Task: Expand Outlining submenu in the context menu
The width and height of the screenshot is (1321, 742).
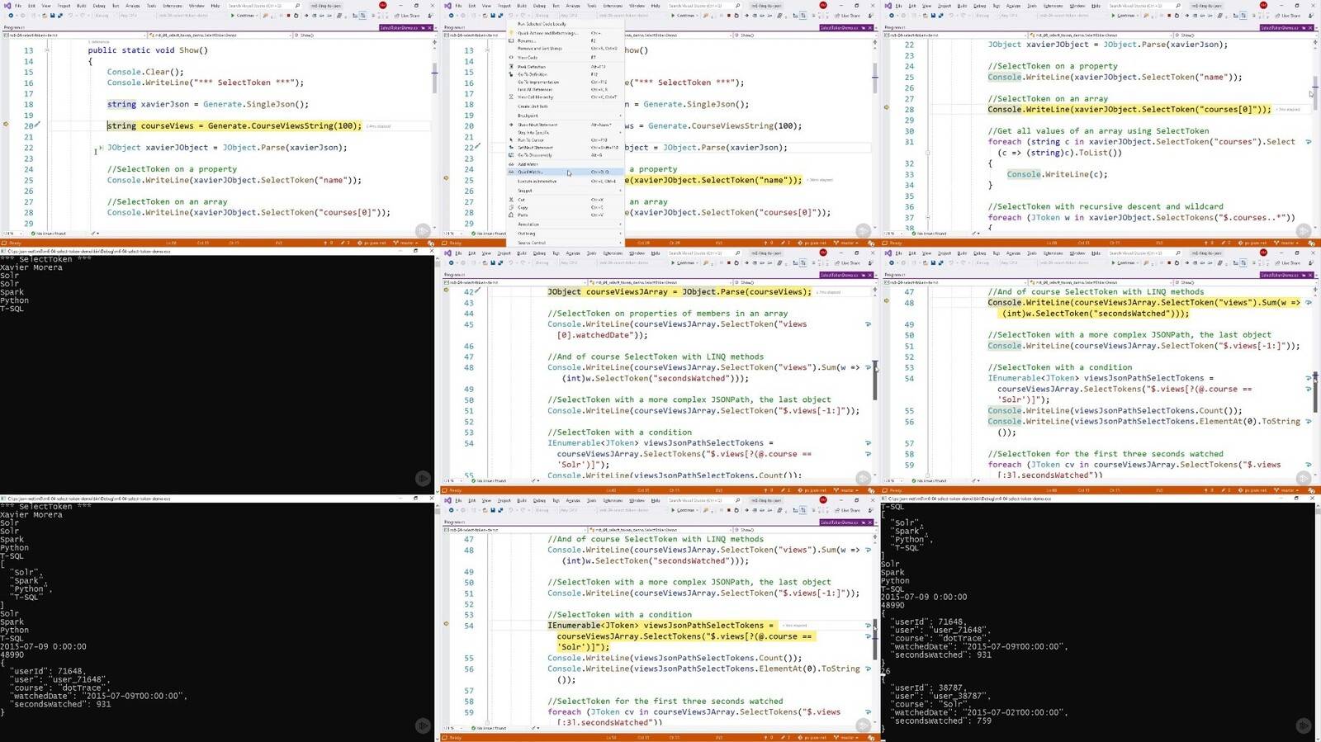Action: click(x=566, y=234)
